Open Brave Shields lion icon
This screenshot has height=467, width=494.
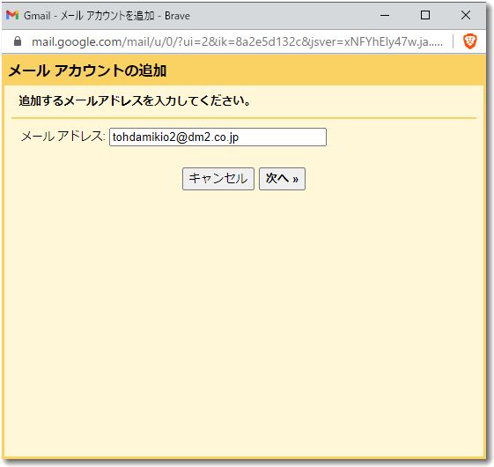[x=469, y=41]
